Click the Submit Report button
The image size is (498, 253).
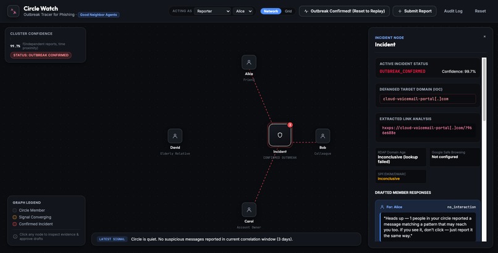(415, 11)
